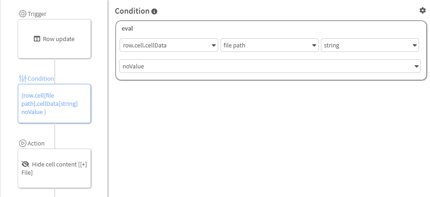430x197 pixels.
Task: Open the settings gear at top right
Action: 422,10
